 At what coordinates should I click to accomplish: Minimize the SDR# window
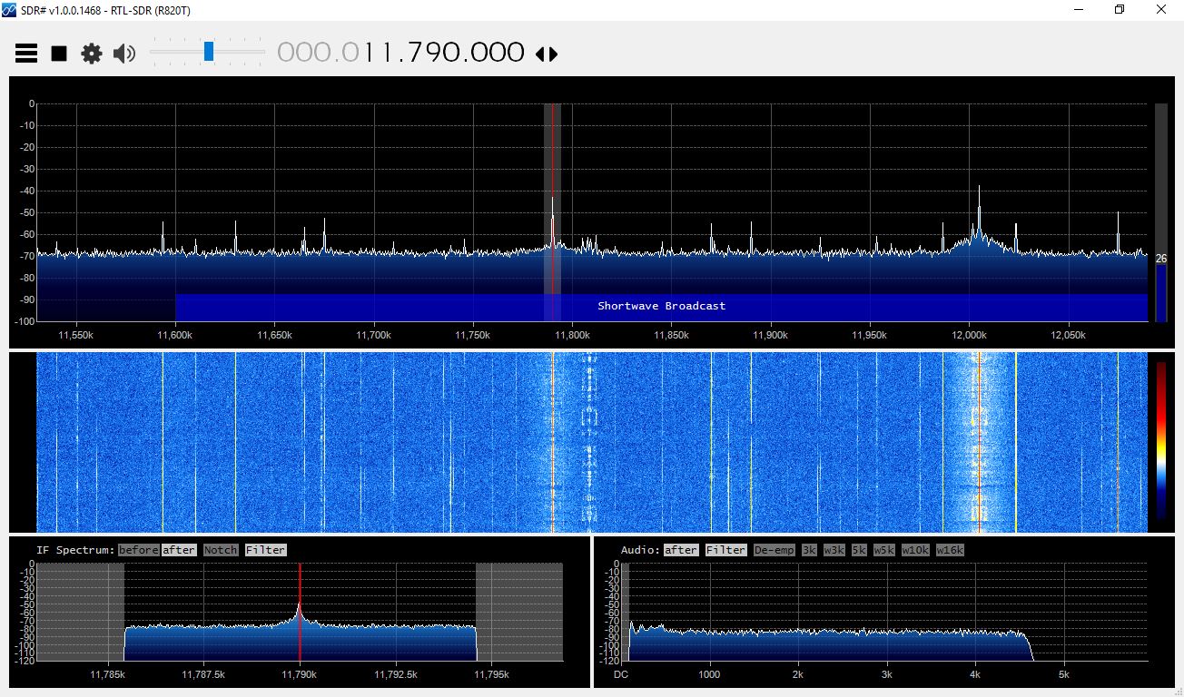click(x=1079, y=10)
